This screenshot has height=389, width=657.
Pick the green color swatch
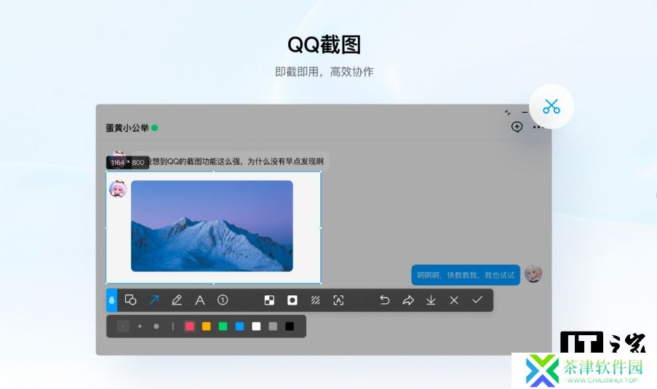pos(223,326)
